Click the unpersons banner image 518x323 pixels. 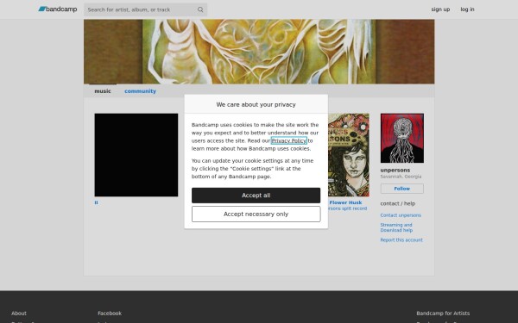pos(259,52)
